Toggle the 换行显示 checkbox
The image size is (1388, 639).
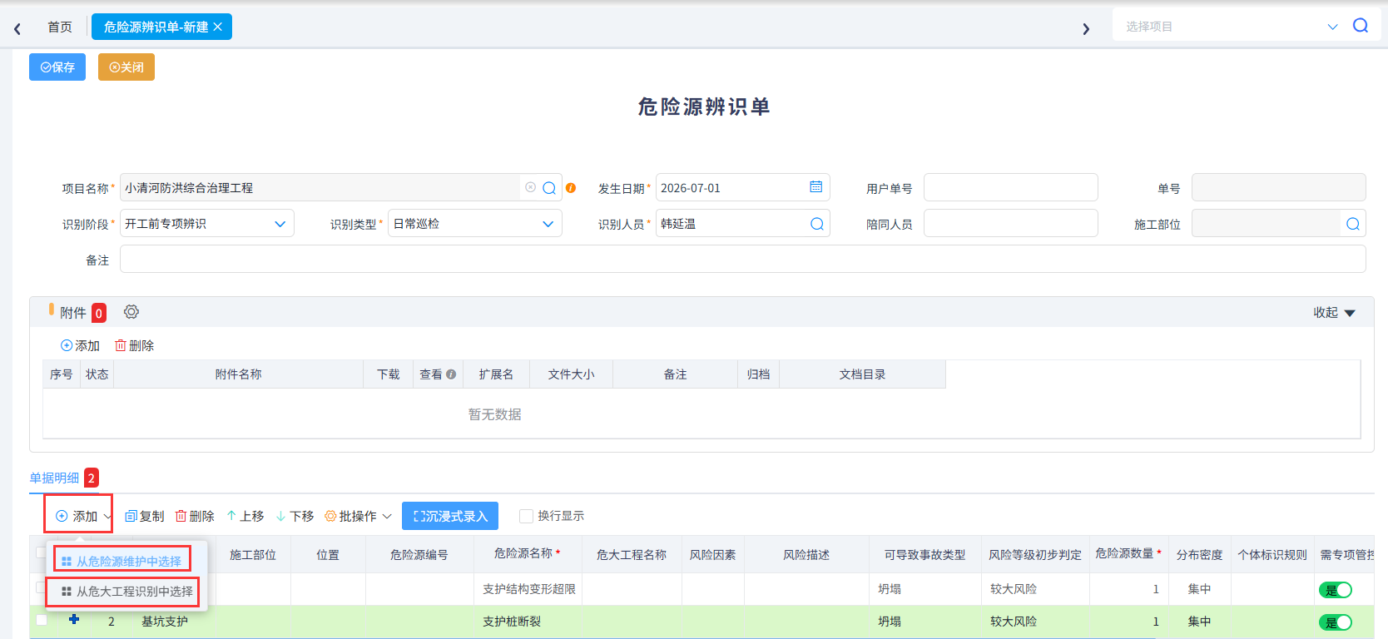(x=526, y=516)
